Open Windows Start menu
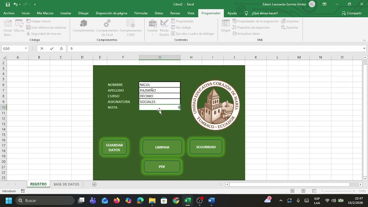368x207 pixels. (x=9, y=201)
